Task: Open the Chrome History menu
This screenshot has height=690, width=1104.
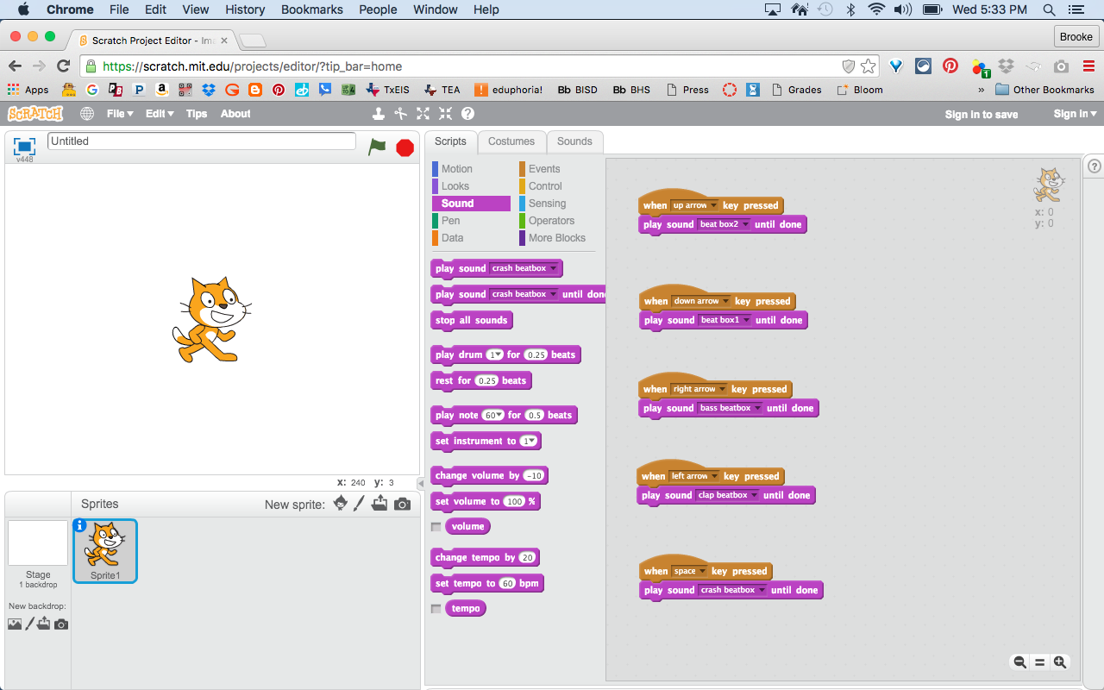Action: coord(245,9)
